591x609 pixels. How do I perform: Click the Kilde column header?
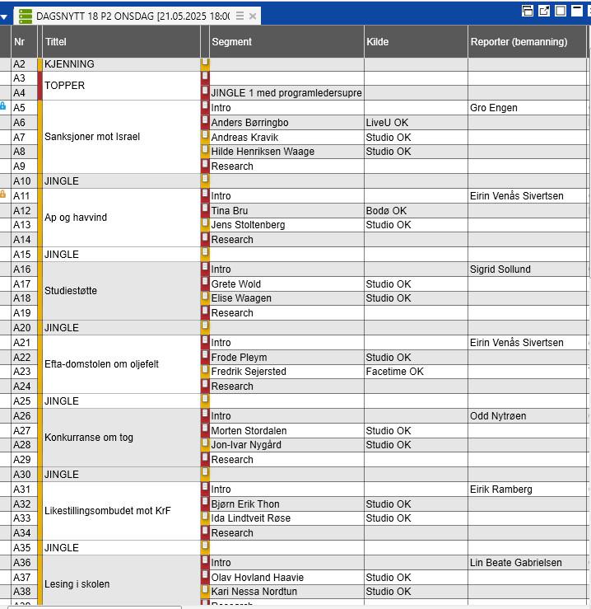tap(416, 41)
